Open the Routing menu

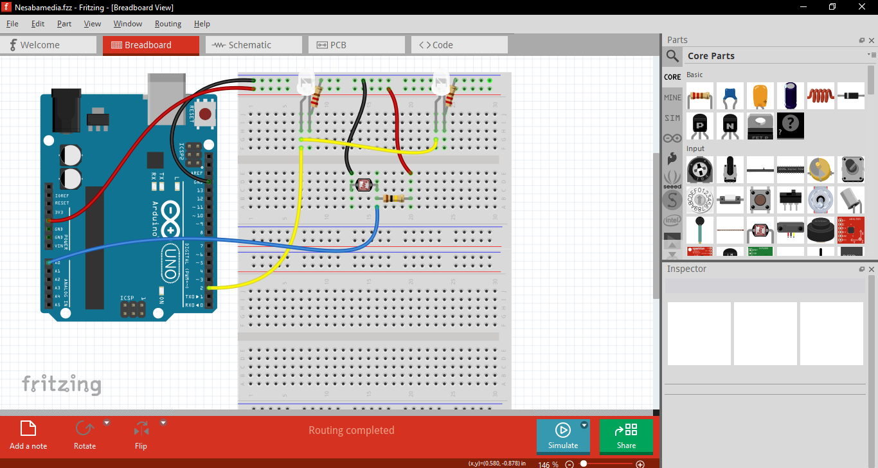pyautogui.click(x=168, y=24)
